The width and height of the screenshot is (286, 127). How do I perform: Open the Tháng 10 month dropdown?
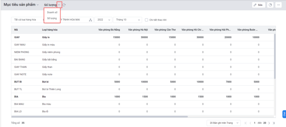click(128, 20)
